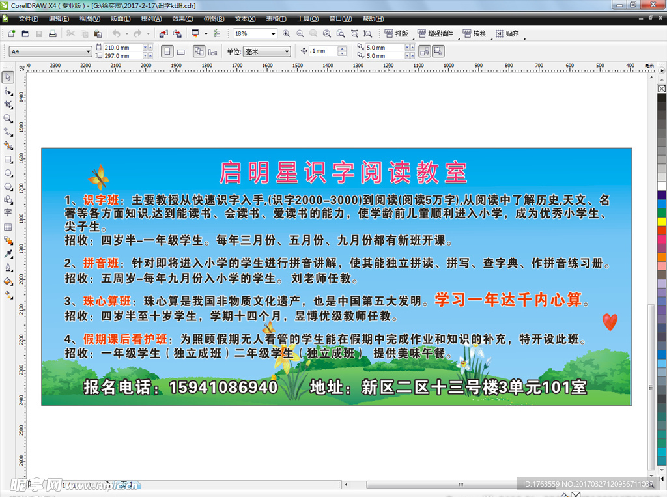The height and width of the screenshot is (497, 667).
Task: Select the Rectangle tool
Action: coord(8,160)
